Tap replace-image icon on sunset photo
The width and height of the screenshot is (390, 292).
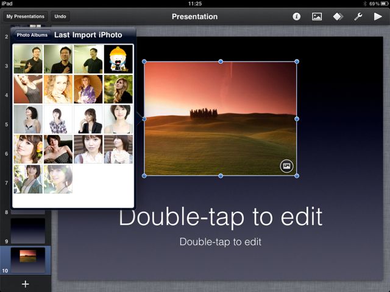(x=286, y=166)
